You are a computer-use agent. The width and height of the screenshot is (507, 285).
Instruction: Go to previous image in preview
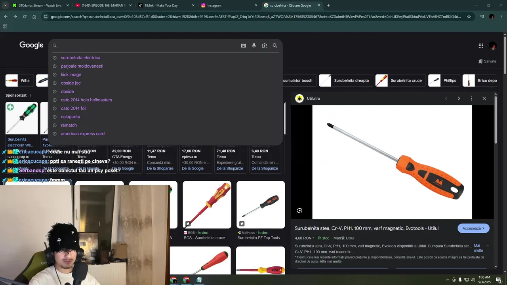pos(446,99)
